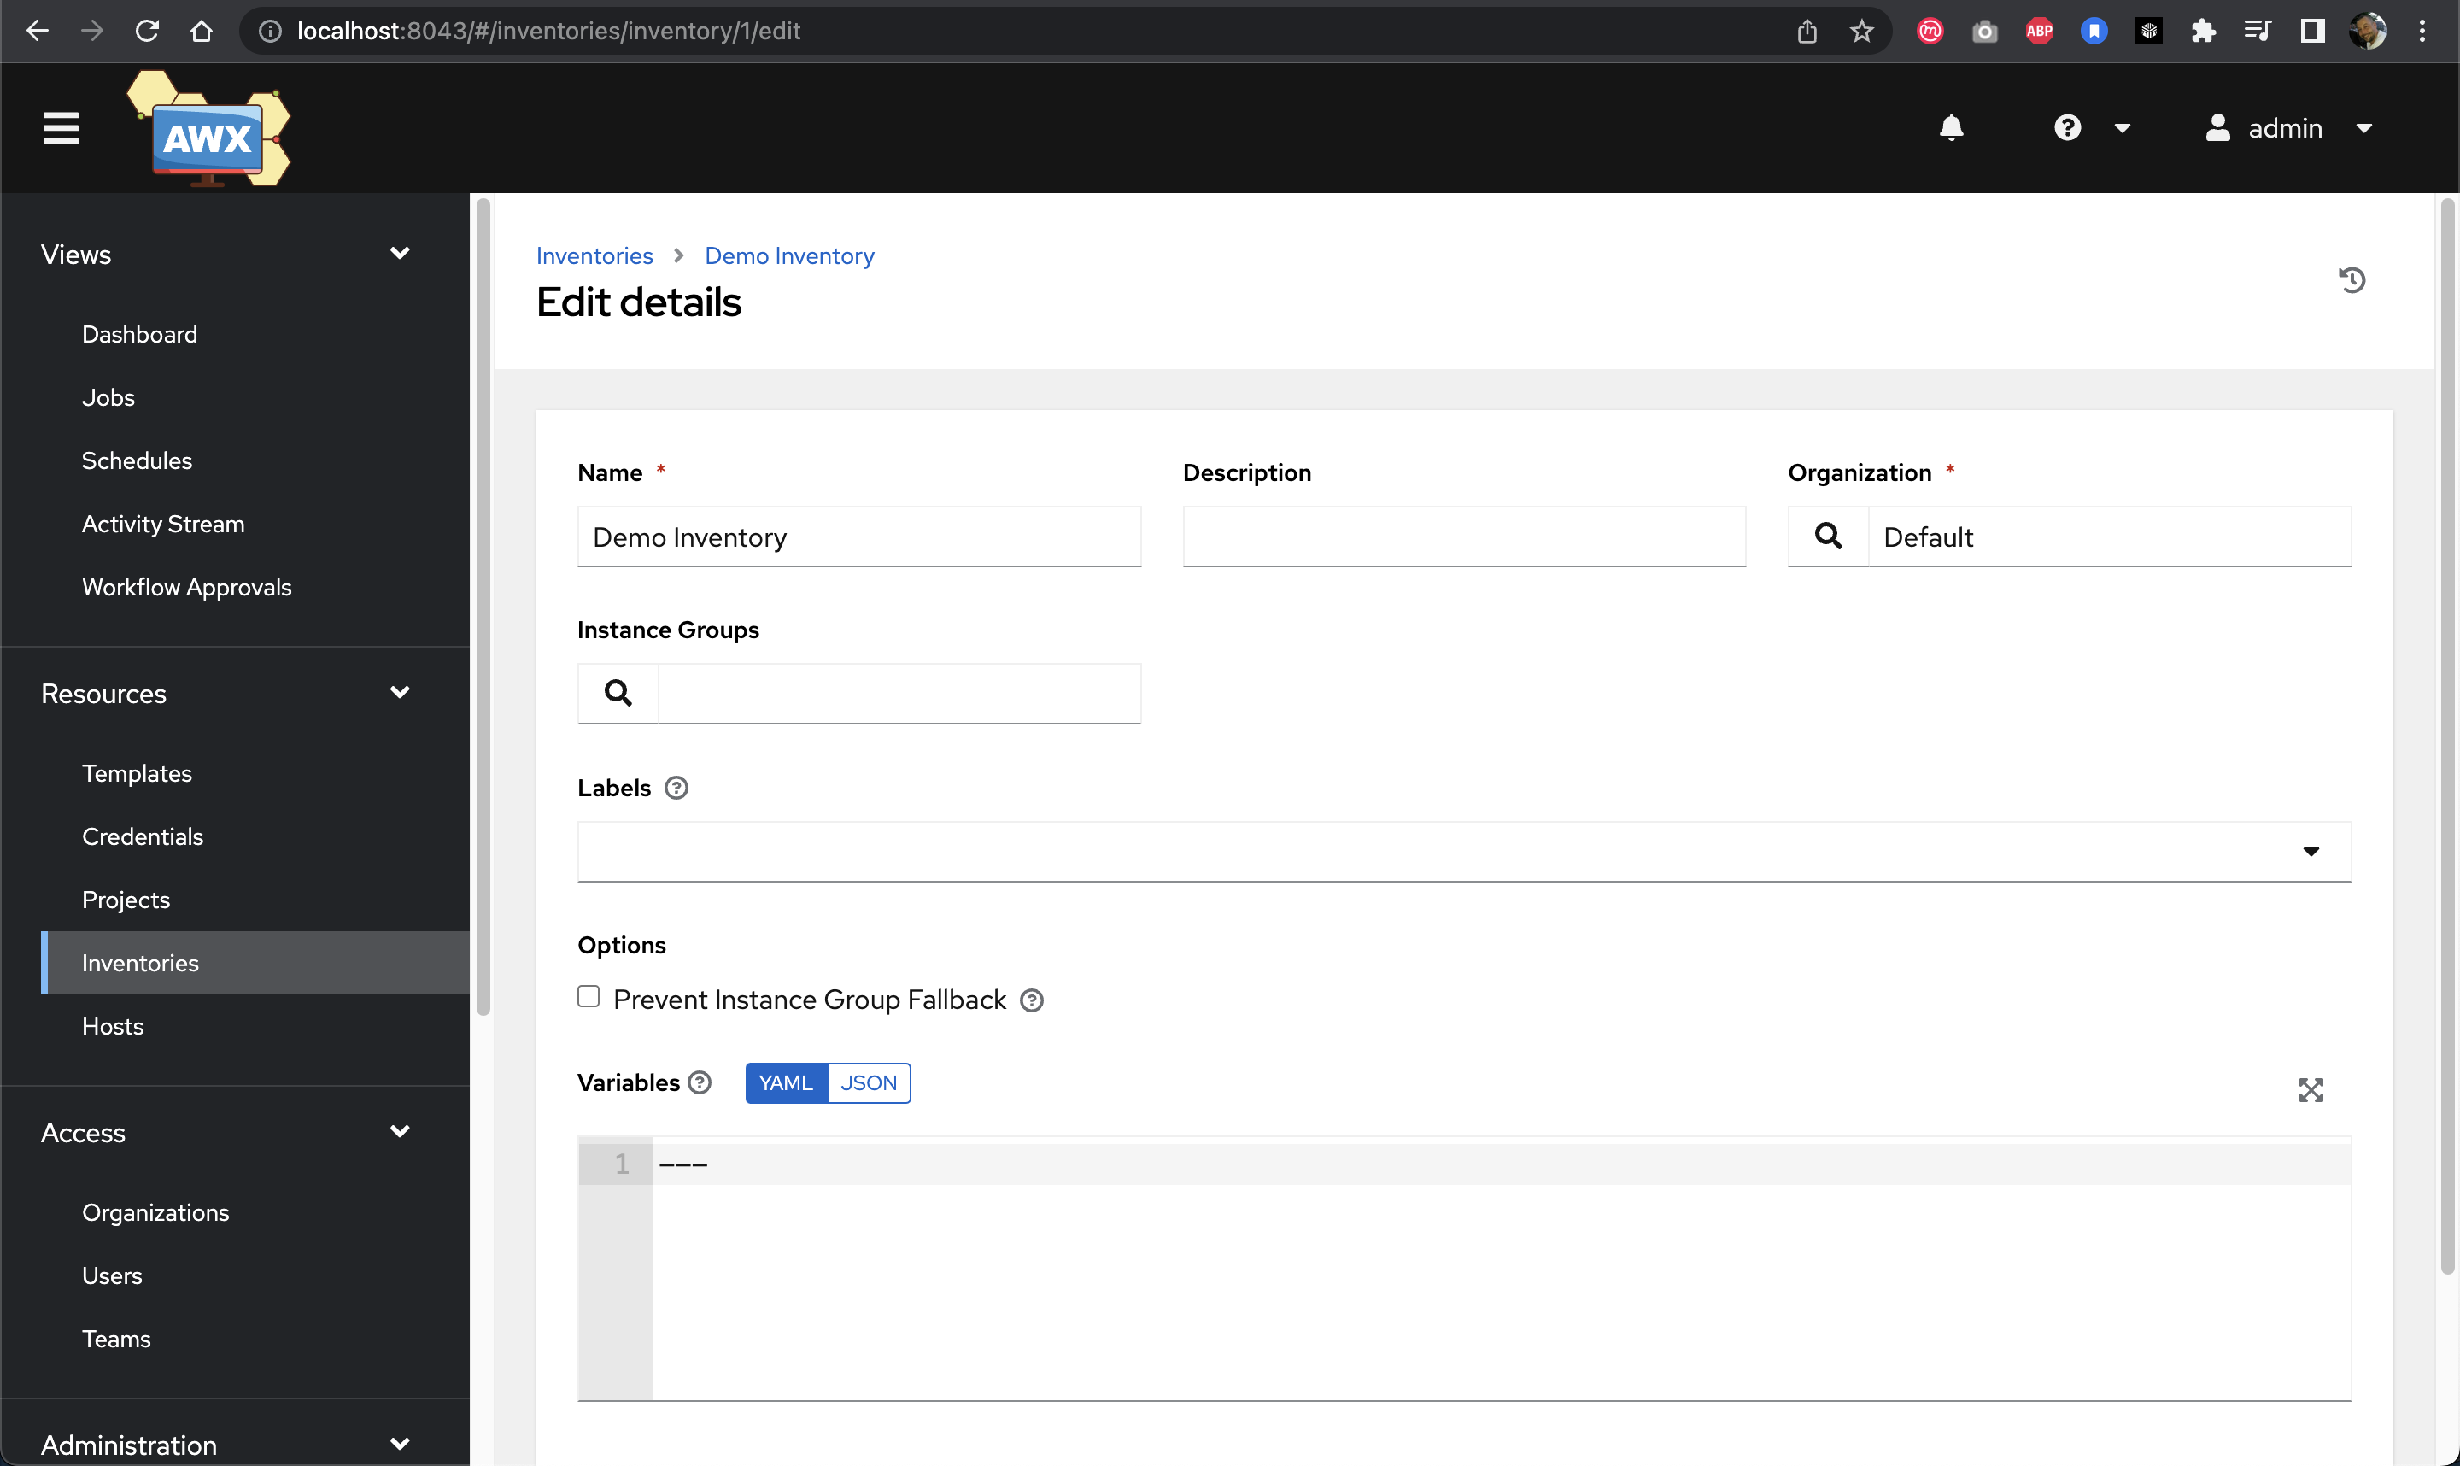Select Inventories from the sidebar menu
The height and width of the screenshot is (1466, 2460).
[139, 962]
